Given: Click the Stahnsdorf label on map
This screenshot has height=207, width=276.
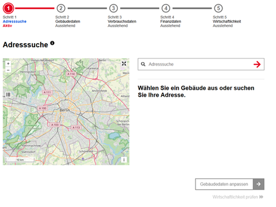Looking at the screenshot, I should click(28, 152).
